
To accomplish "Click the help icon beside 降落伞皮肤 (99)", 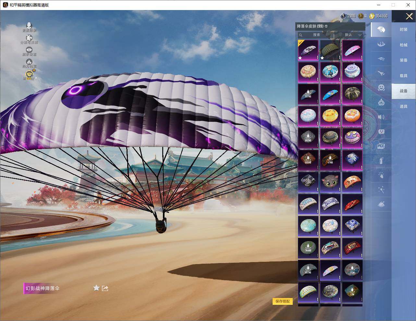I will pyautogui.click(x=326, y=26).
